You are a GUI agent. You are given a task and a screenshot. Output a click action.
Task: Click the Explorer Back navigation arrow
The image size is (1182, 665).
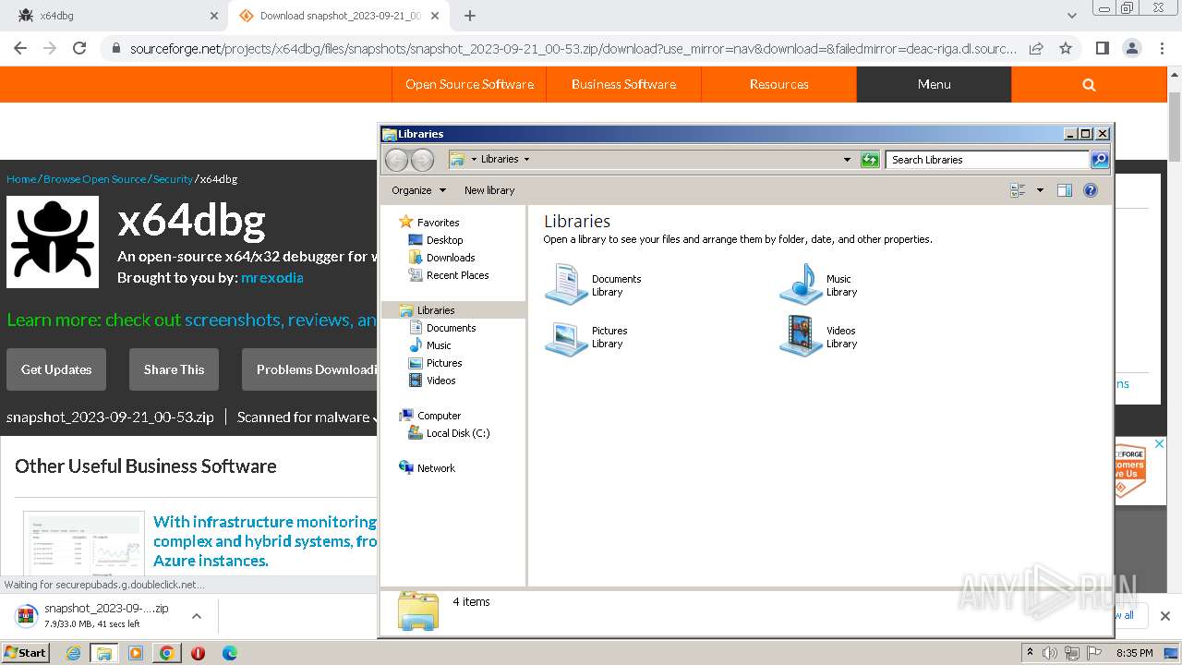[x=396, y=160]
